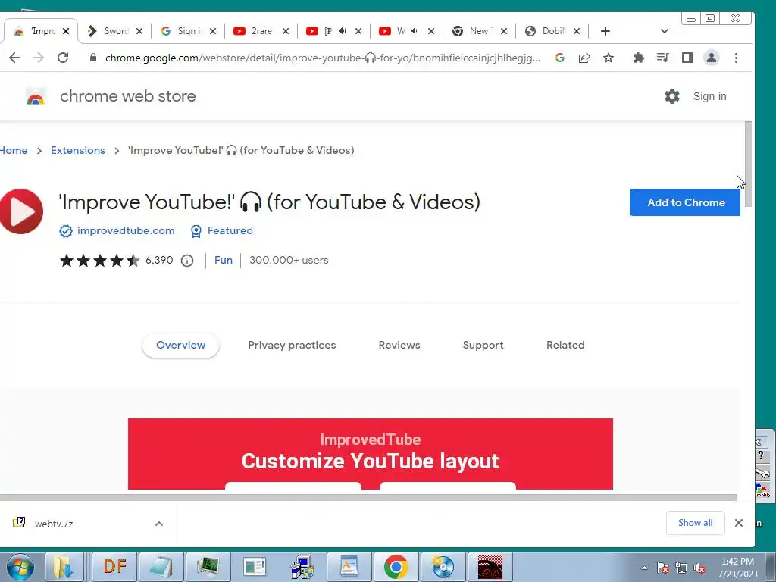The width and height of the screenshot is (776, 582).
Task: Switch to the Related tab
Action: 565,345
